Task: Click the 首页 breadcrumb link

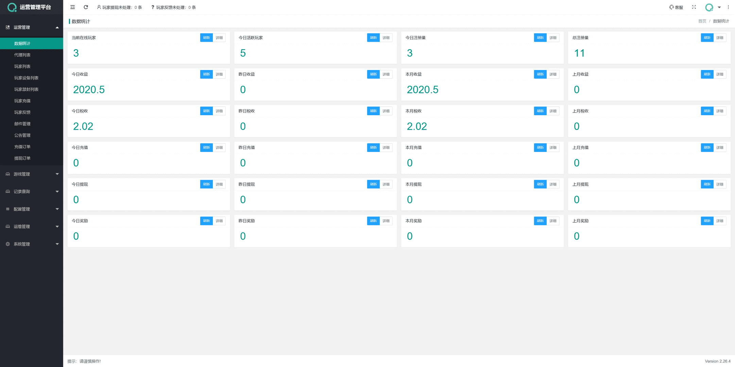Action: click(702, 21)
